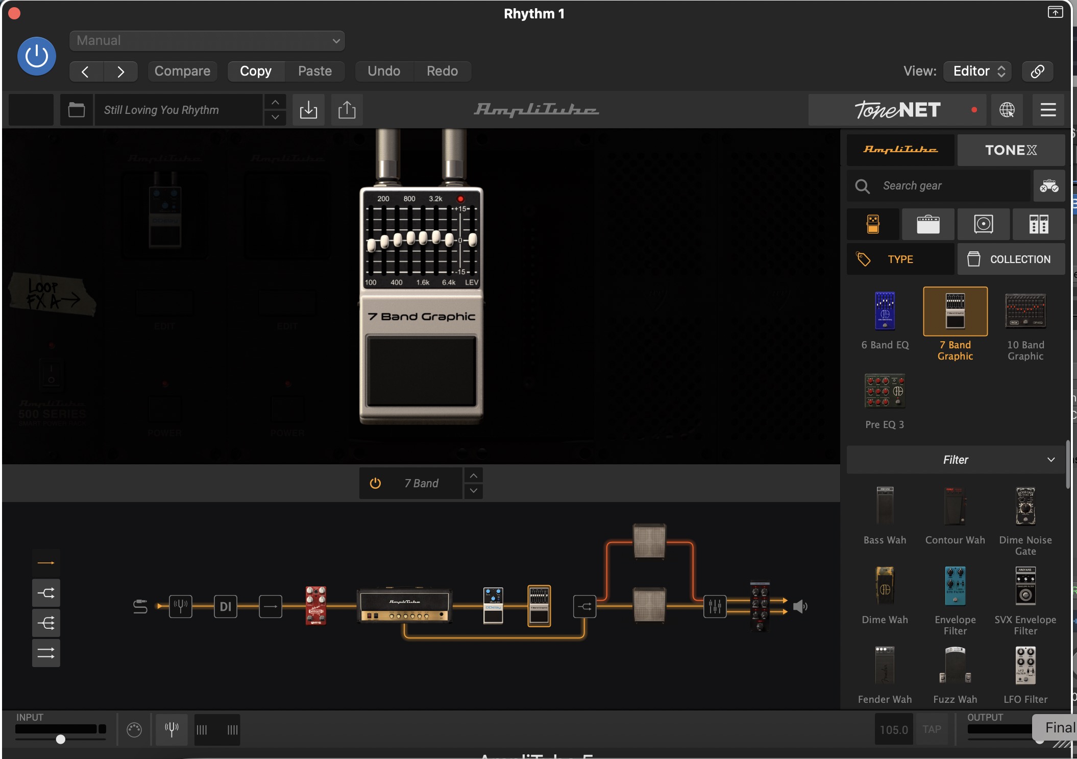The width and height of the screenshot is (1077, 759).
Task: Open the ToneNET button
Action: 898,110
